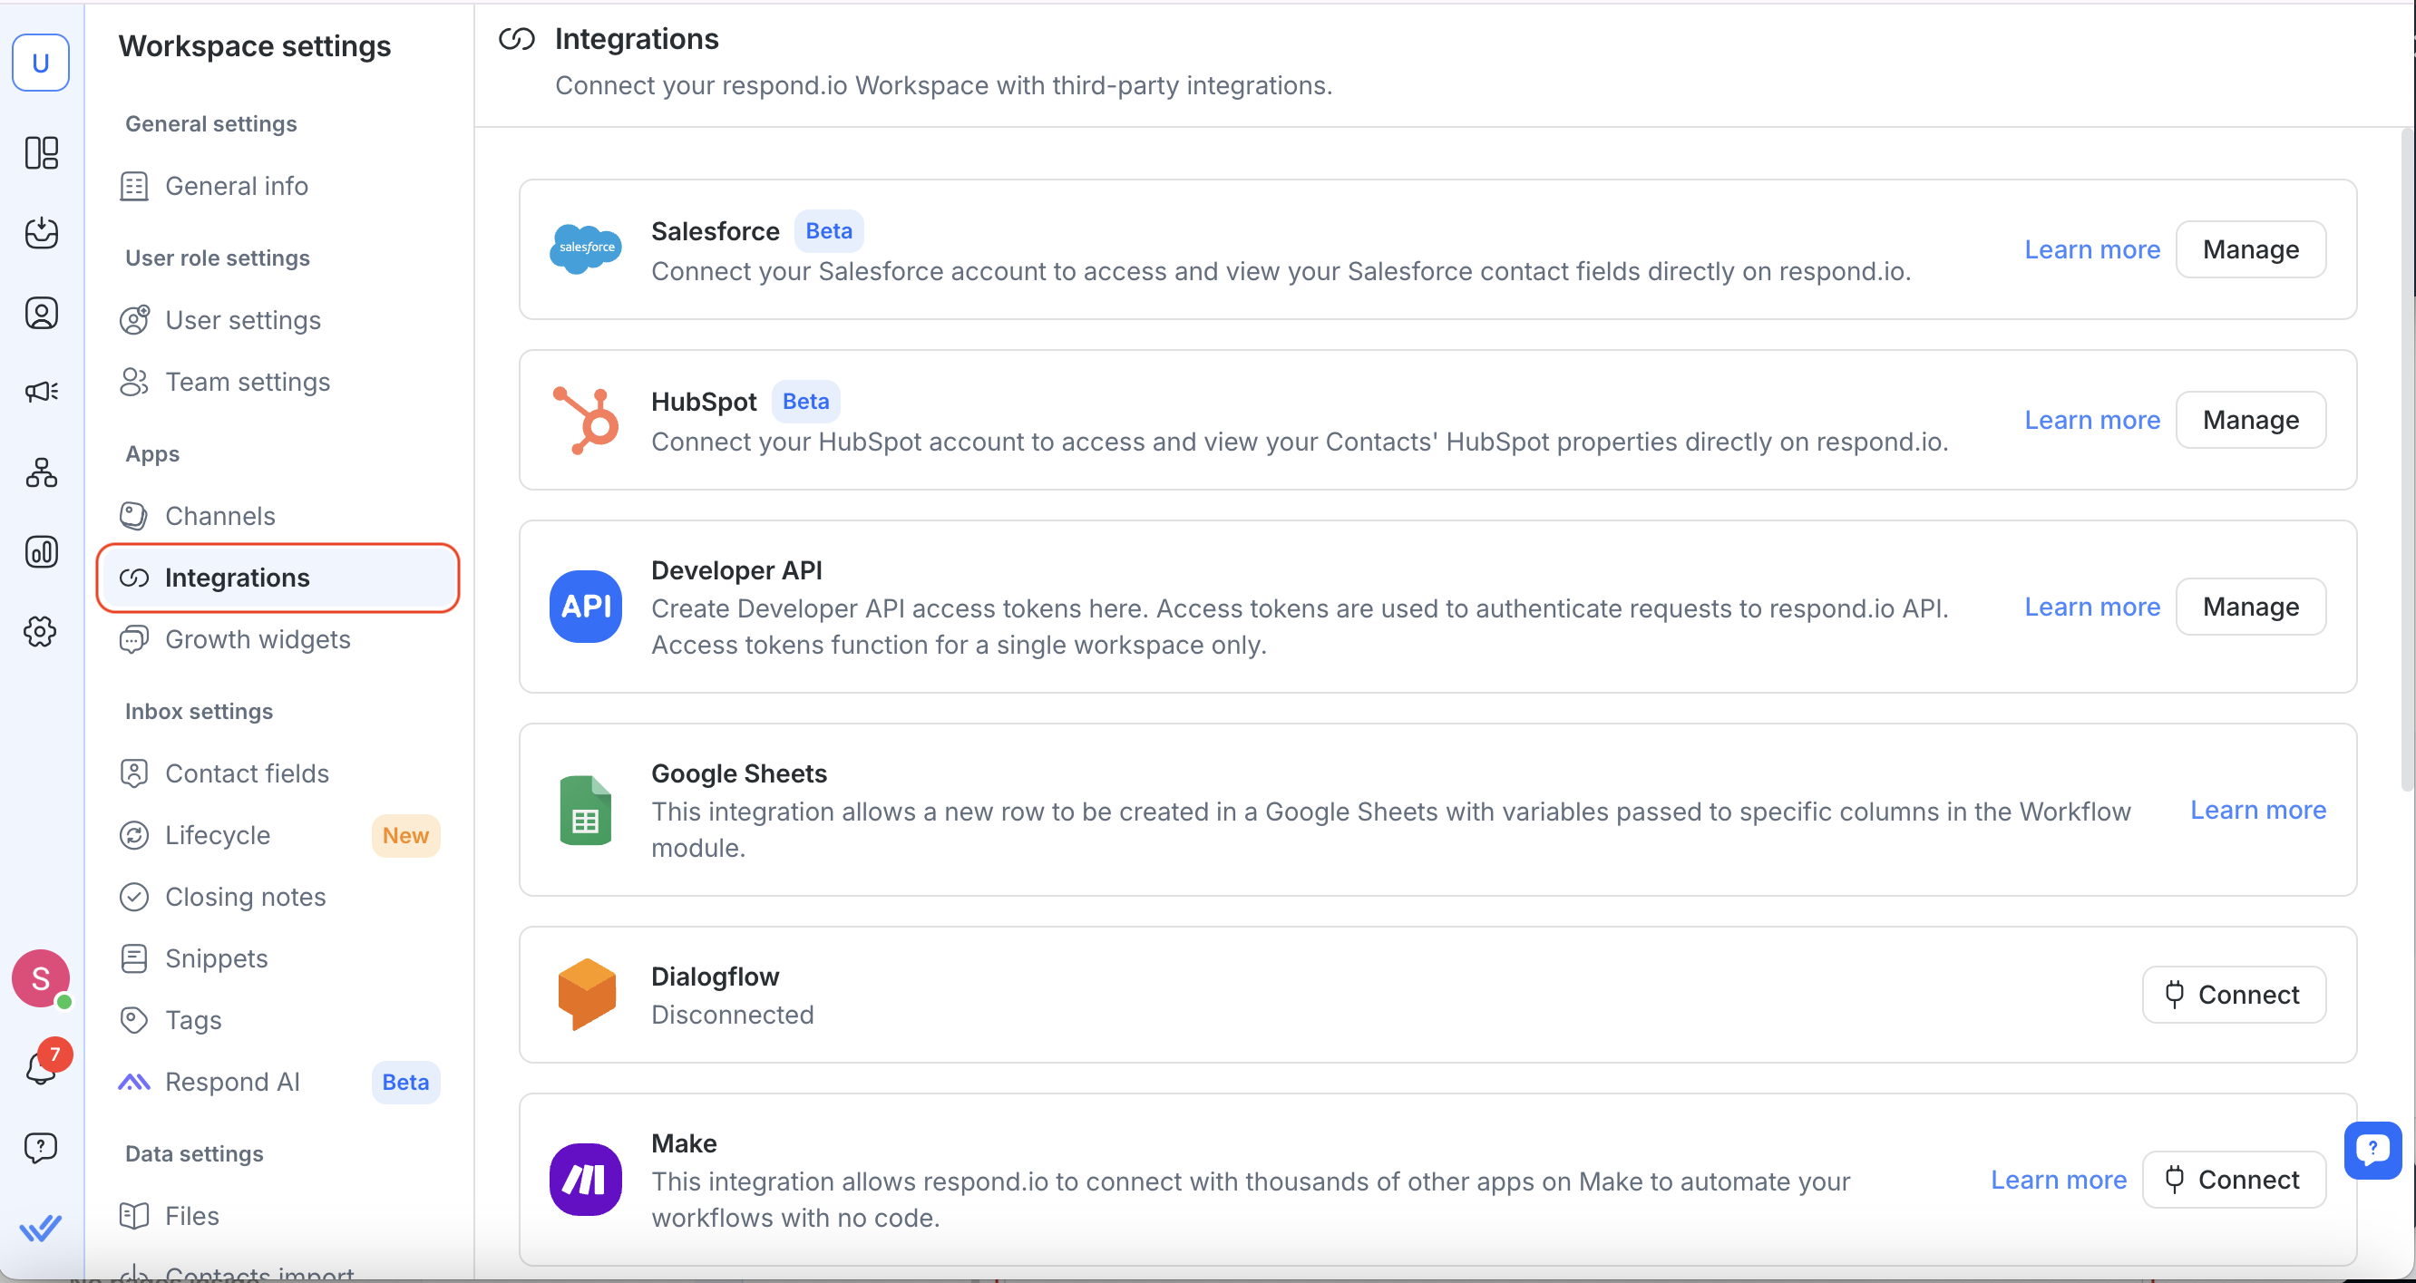Click the integrations list vertical scrollbar

click(x=2406, y=469)
